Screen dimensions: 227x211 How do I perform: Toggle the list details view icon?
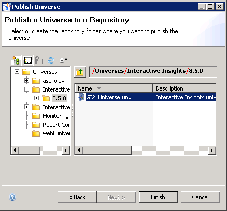click(x=27, y=61)
